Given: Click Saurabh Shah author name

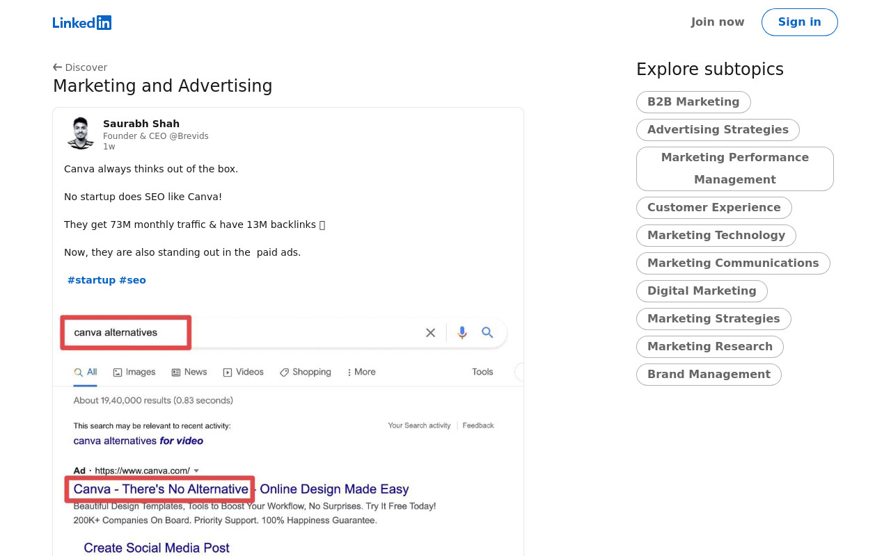Looking at the screenshot, I should coord(141,124).
